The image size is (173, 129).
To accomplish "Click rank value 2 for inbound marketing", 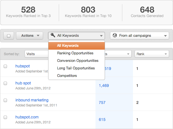I will 137,103.
